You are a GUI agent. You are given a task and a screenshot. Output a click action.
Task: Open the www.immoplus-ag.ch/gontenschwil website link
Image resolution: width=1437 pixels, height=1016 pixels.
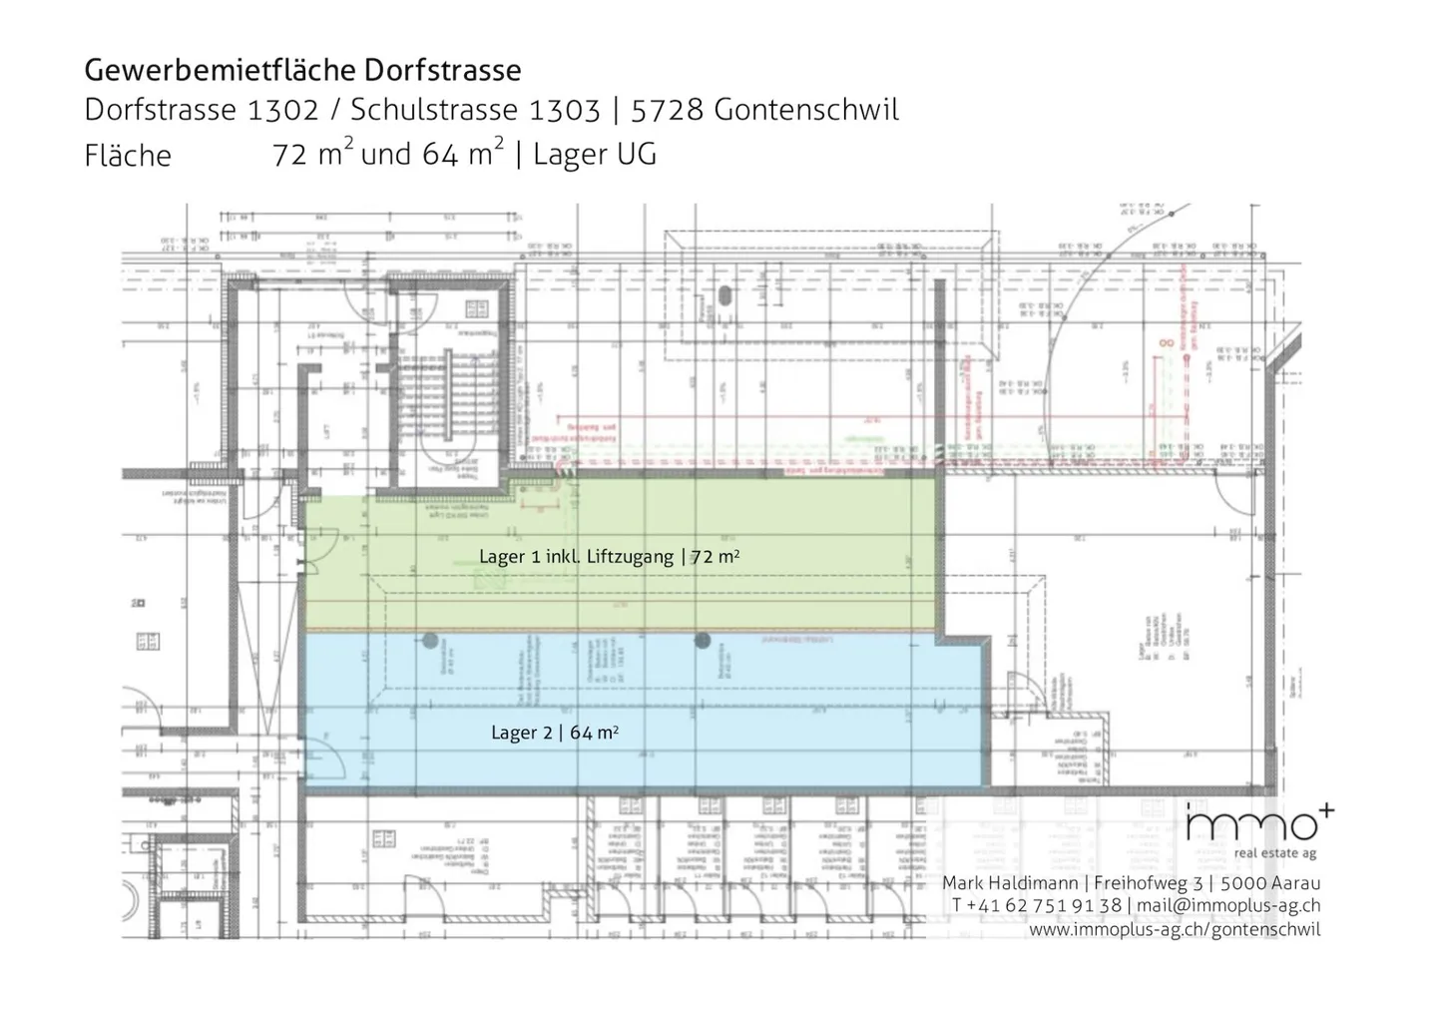click(1175, 929)
